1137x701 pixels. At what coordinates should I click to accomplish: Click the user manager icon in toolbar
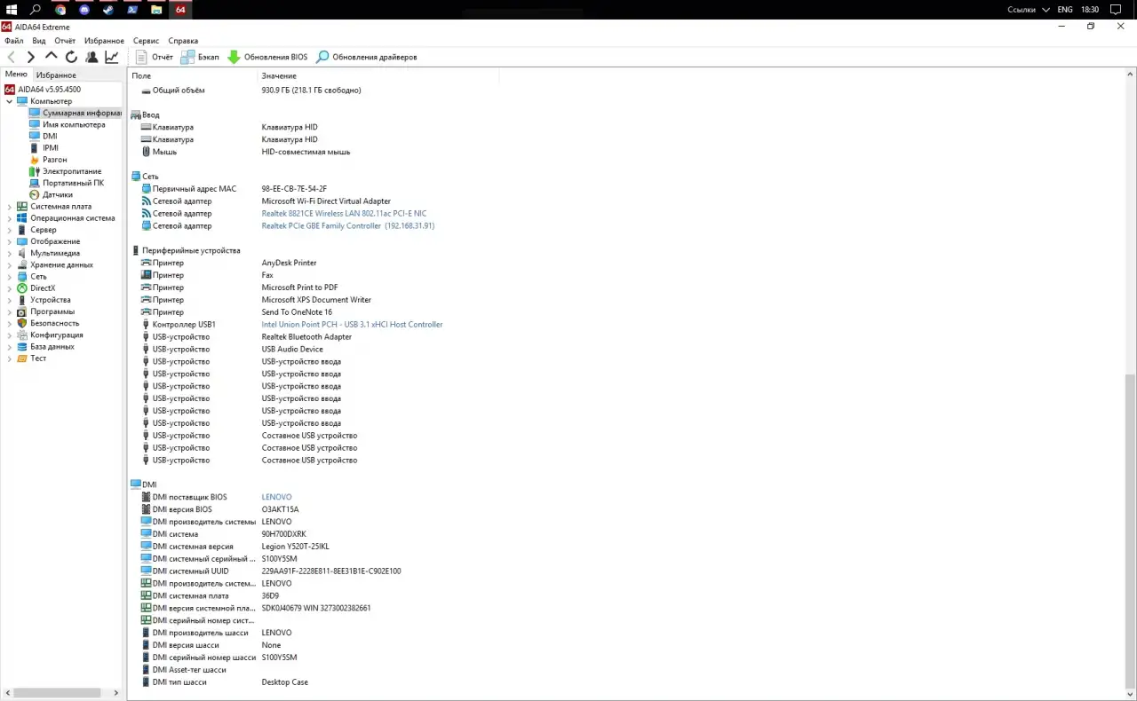pos(91,57)
